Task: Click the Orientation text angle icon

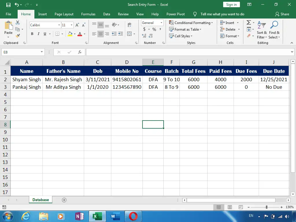Action: [114, 25]
